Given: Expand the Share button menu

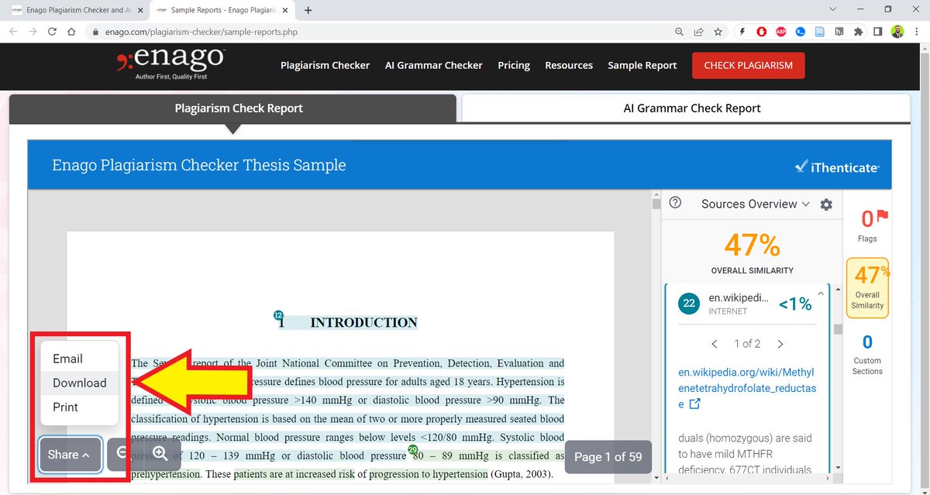Looking at the screenshot, I should click(69, 455).
